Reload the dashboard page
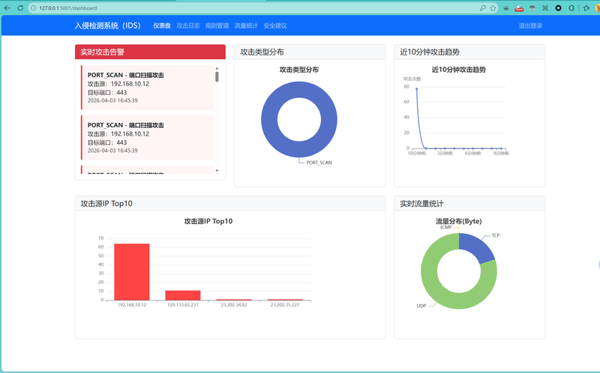600x373 pixels. [x=19, y=8]
